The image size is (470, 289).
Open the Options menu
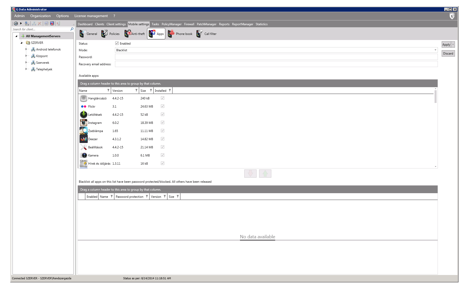(x=62, y=16)
